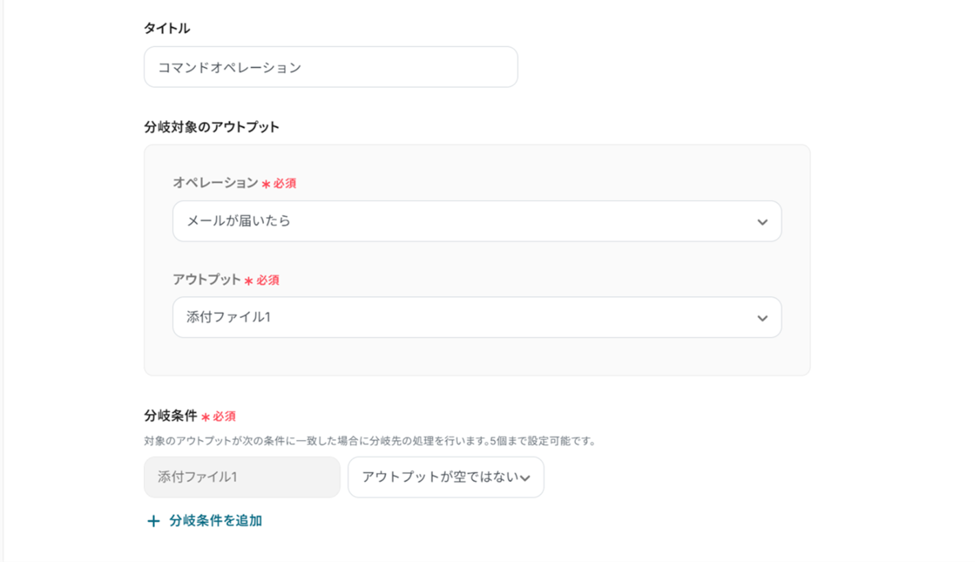977x562 pixels.
Task: Click the description text mentioning 5個まで設定可能
Action: 369,441
